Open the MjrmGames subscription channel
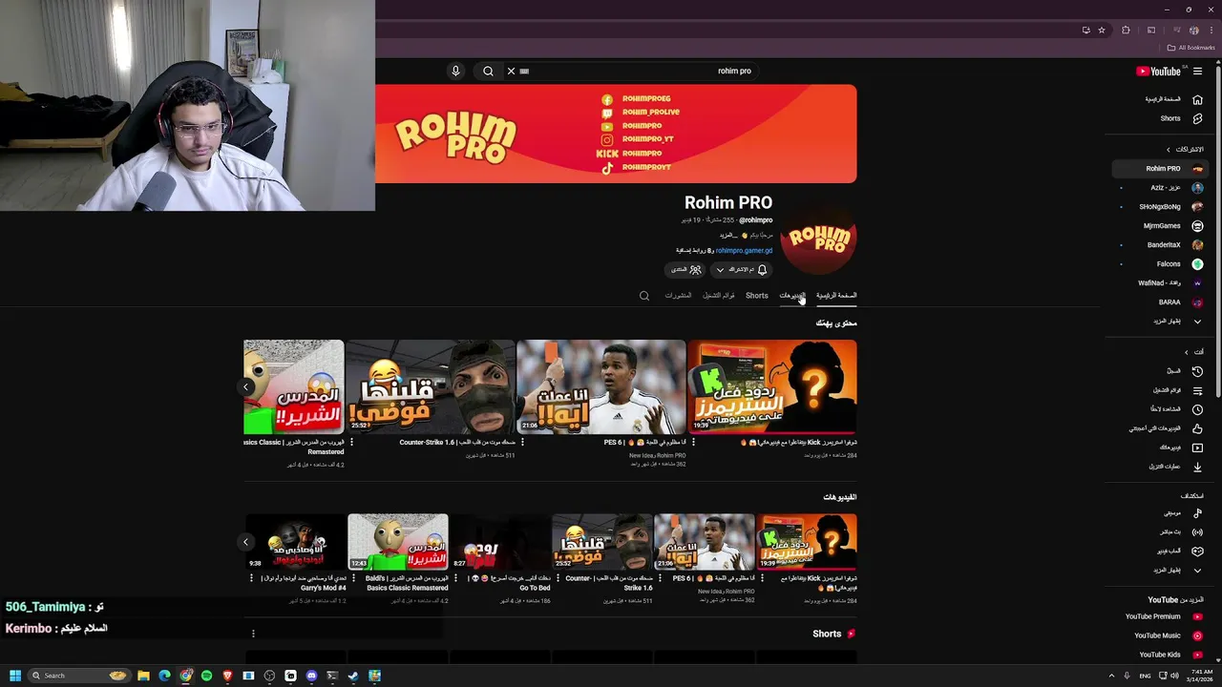The image size is (1222, 687). click(1159, 225)
